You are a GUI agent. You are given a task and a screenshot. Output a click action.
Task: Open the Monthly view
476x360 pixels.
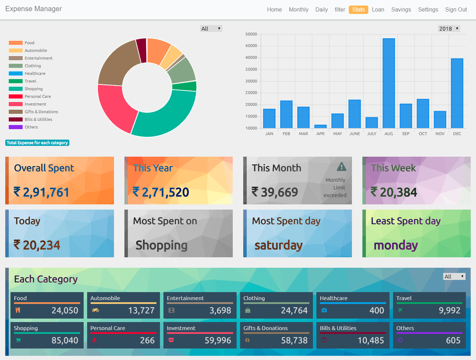point(299,10)
